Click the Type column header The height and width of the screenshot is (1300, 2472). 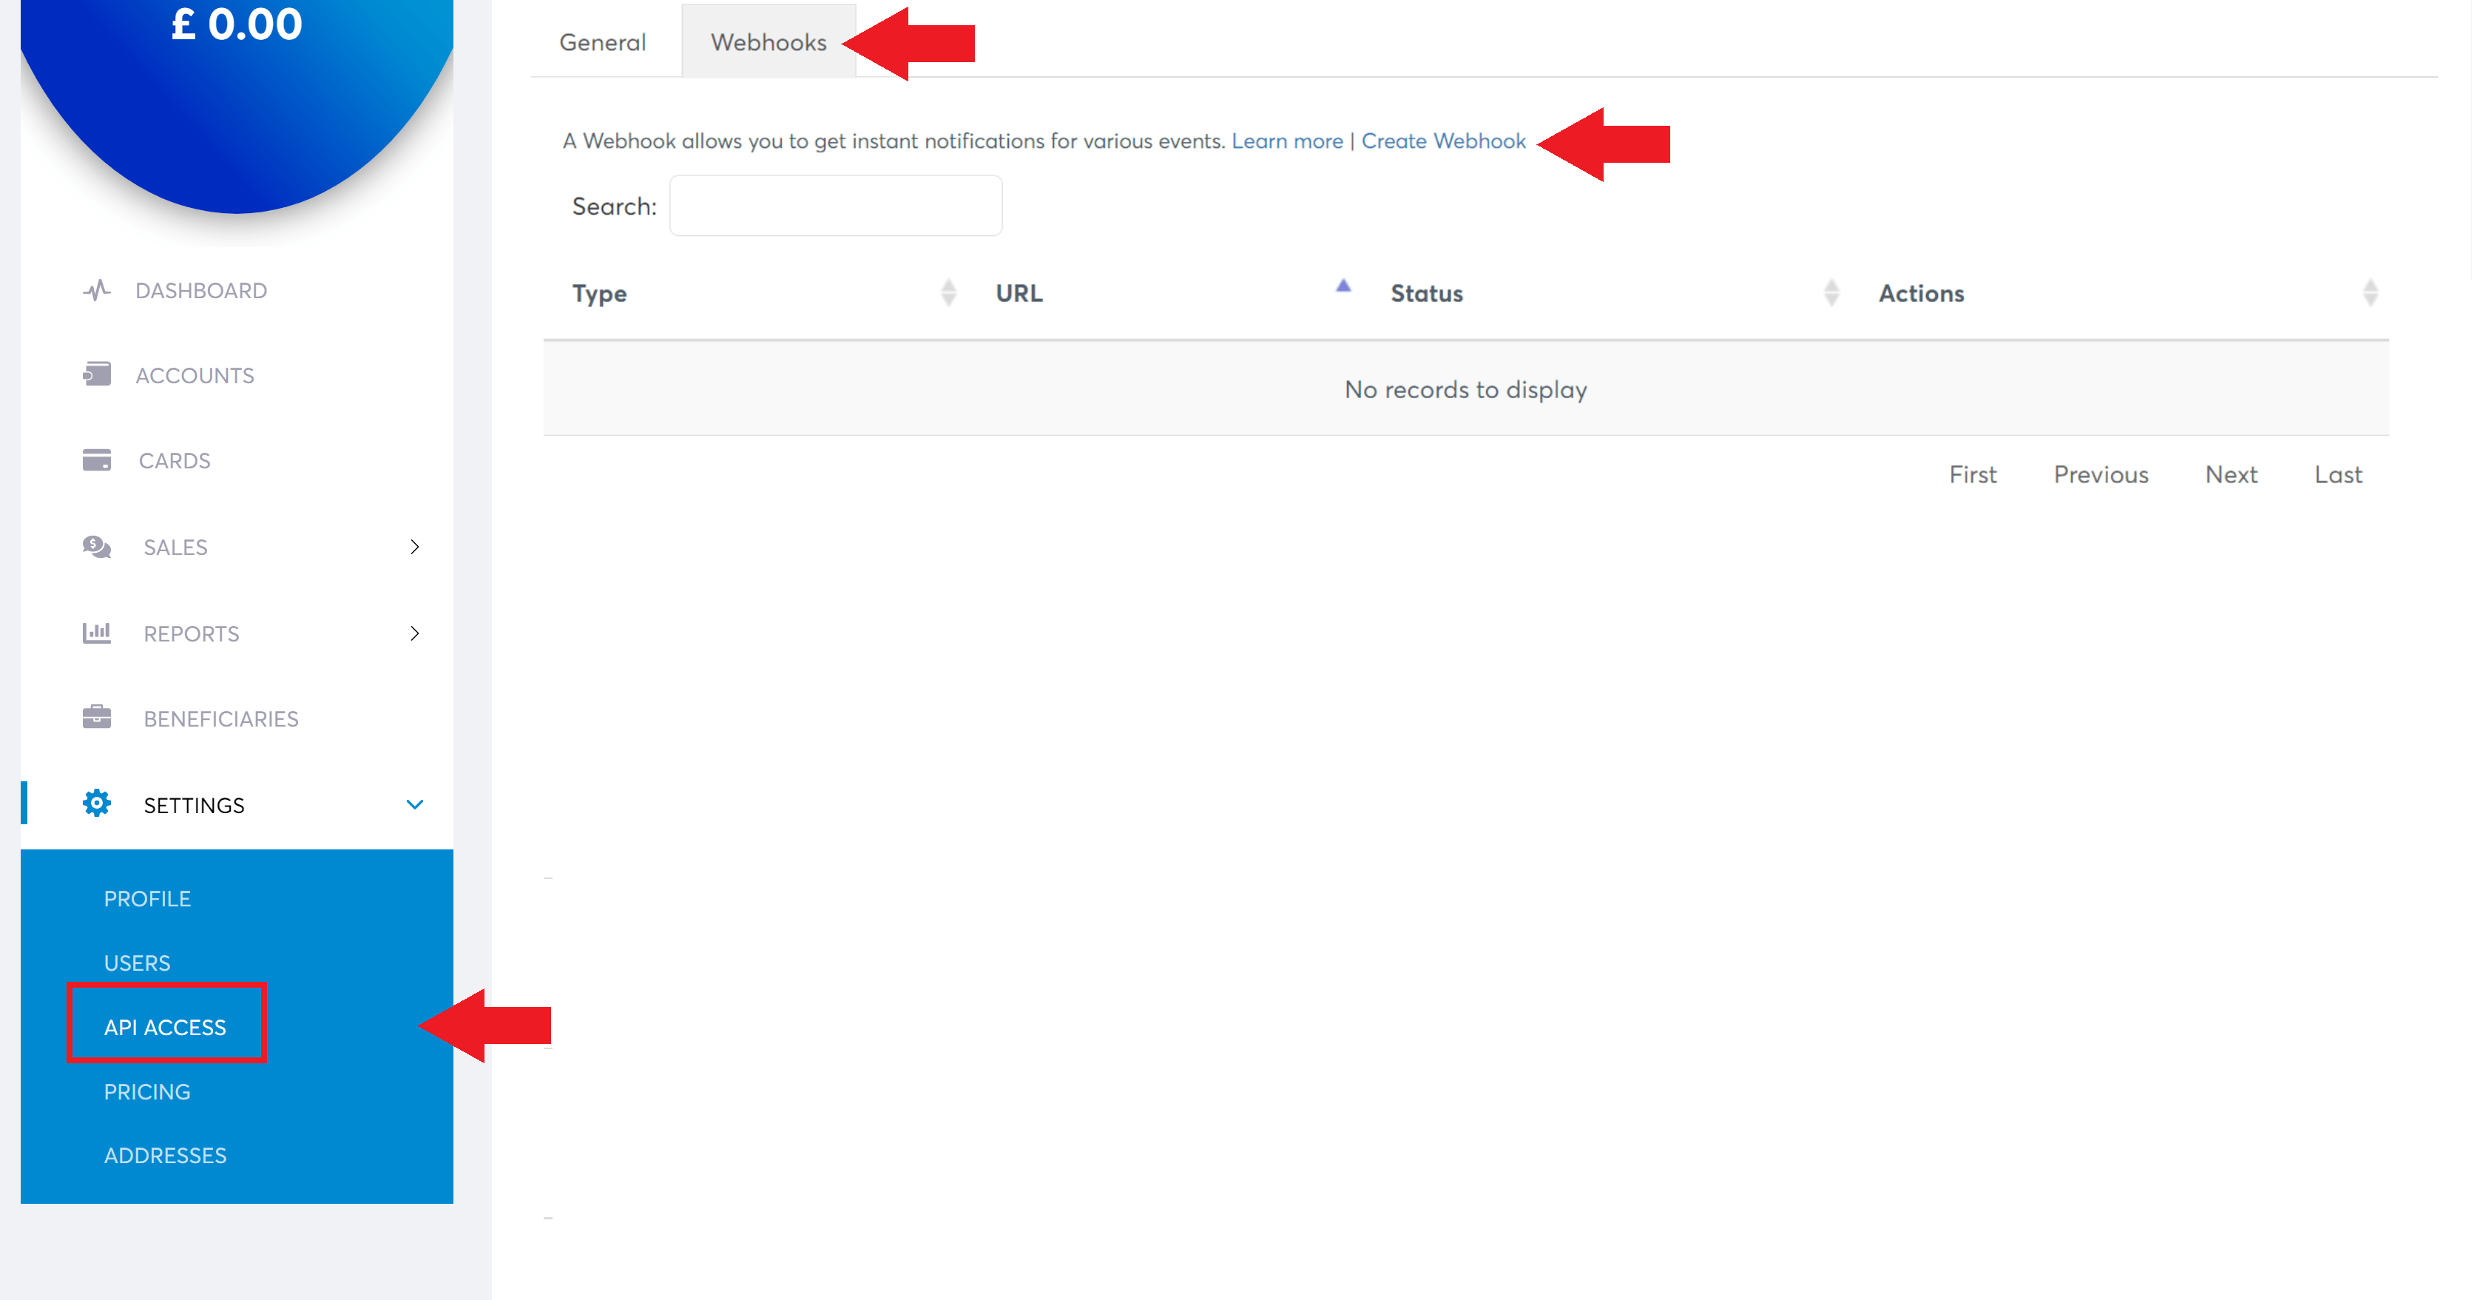coord(600,294)
